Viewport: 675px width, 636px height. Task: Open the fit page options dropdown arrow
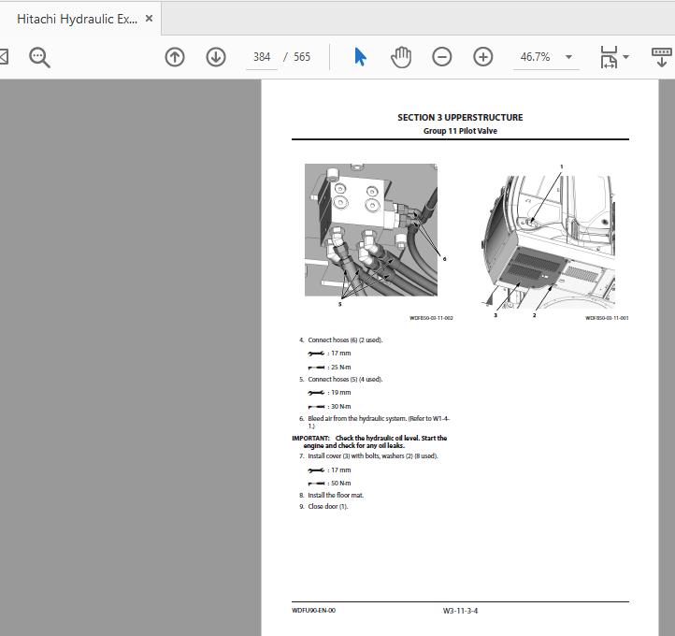(x=626, y=56)
